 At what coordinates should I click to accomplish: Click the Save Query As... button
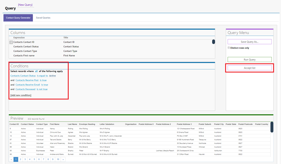click(x=250, y=42)
